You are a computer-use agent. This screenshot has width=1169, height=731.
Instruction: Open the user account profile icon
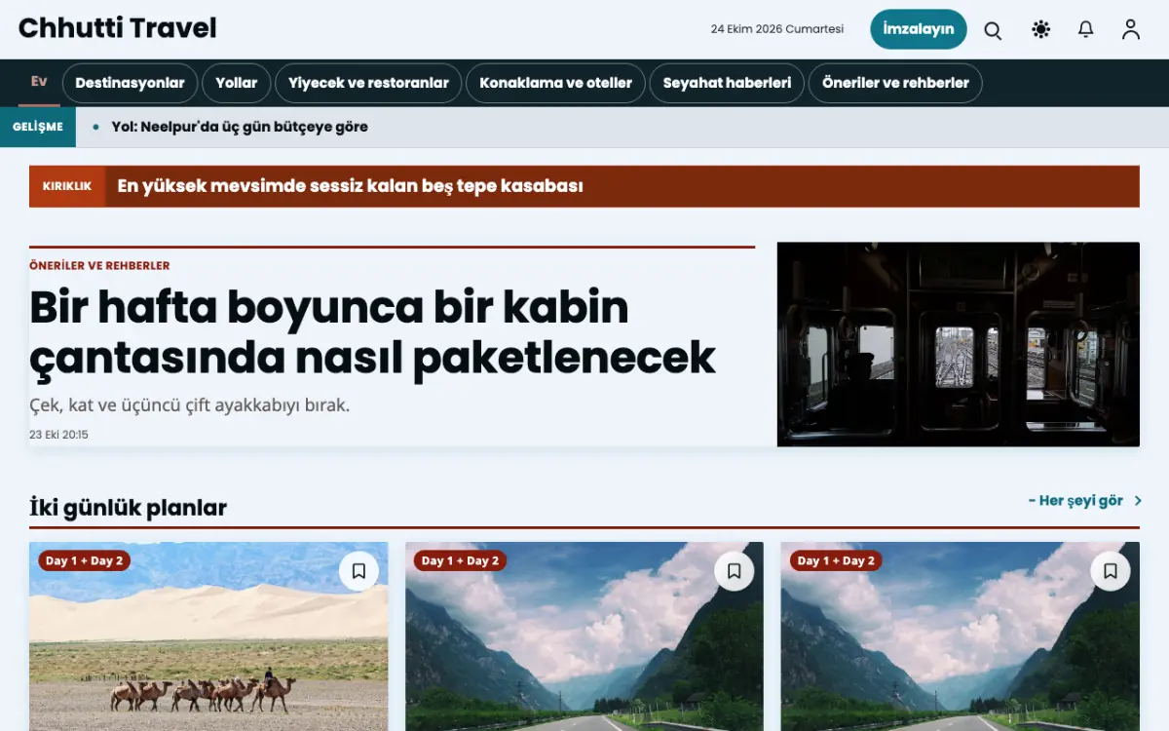(1130, 30)
